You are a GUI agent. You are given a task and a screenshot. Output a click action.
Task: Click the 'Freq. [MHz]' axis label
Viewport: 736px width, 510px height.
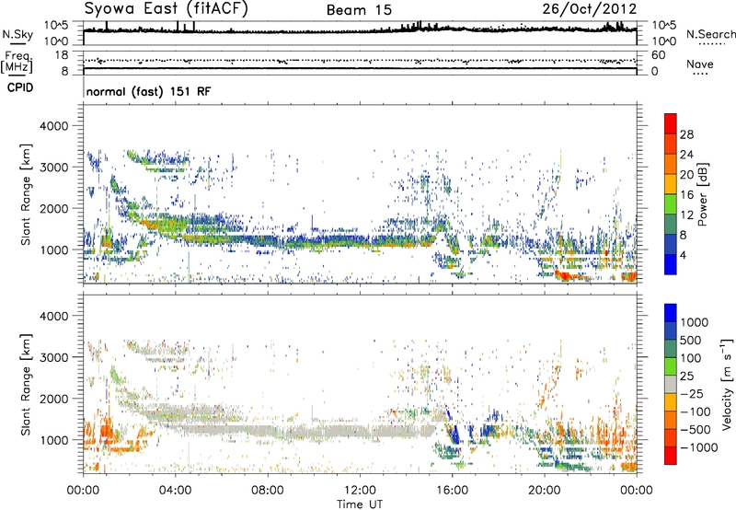coord(17,62)
